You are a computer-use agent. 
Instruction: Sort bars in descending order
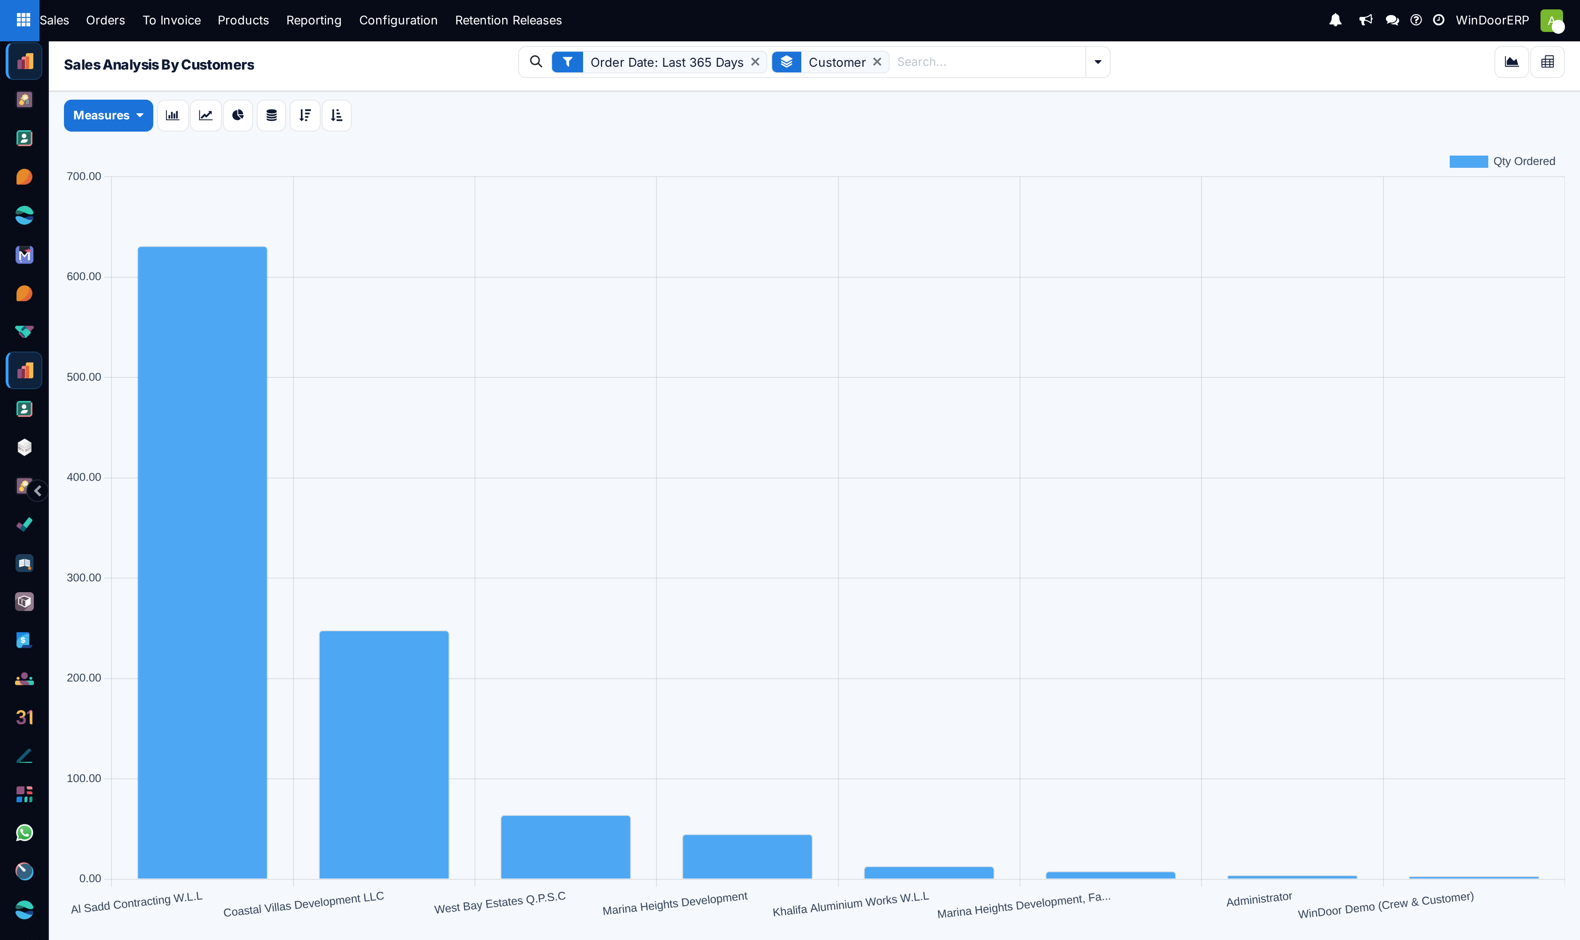(x=305, y=115)
